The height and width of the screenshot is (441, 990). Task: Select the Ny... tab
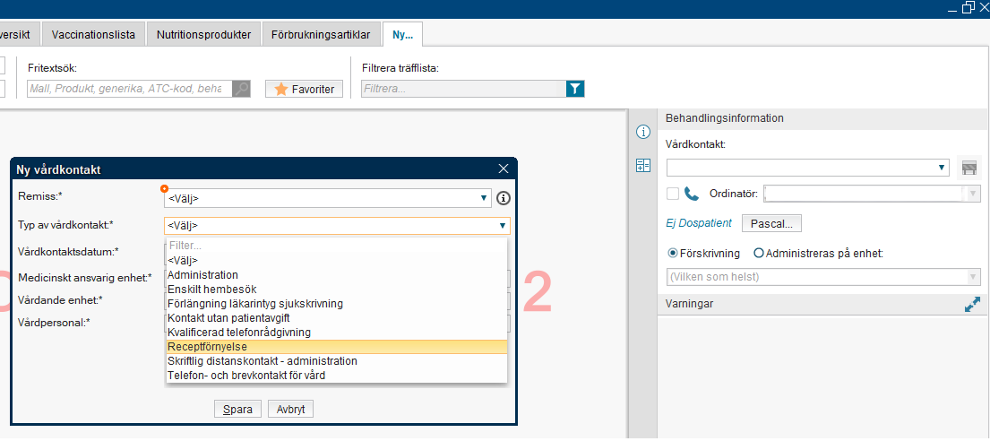tap(402, 34)
